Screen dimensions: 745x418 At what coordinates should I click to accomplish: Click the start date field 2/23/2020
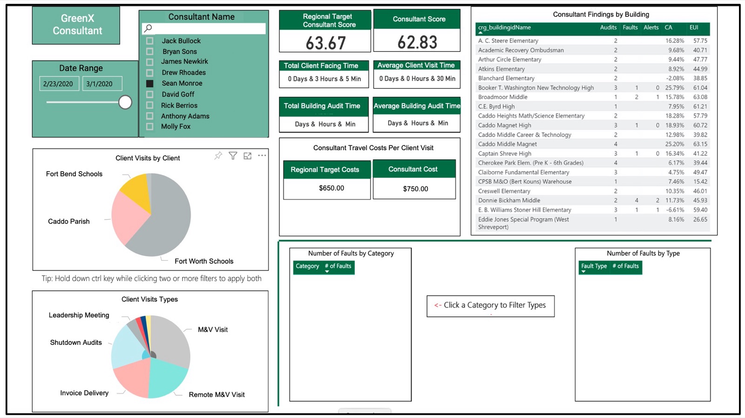click(x=59, y=84)
